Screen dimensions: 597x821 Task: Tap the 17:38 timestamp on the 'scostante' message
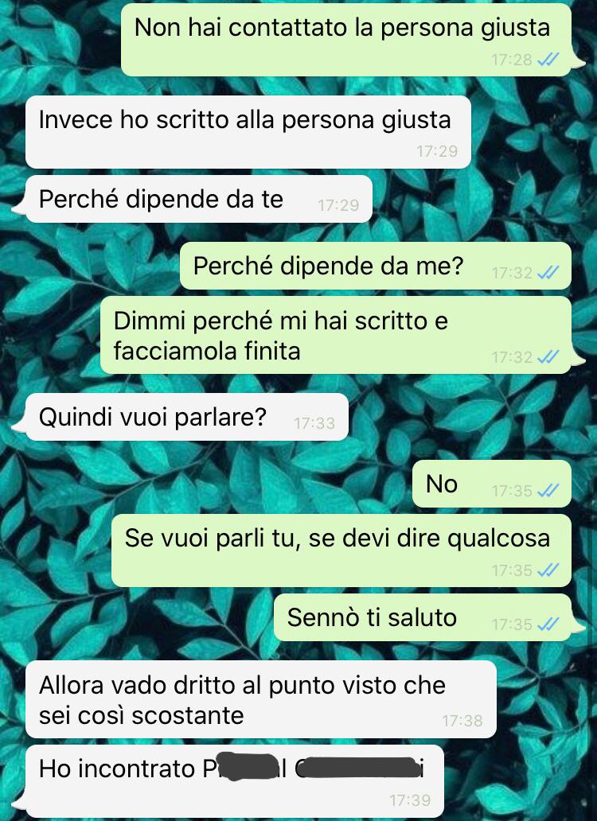tap(462, 721)
